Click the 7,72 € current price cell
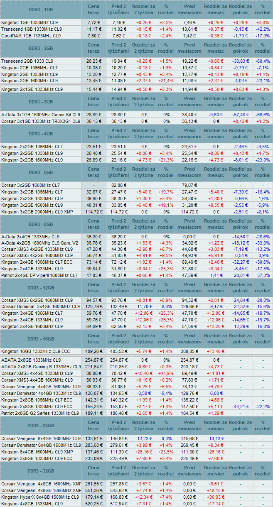The width and height of the screenshot is (273, 507). point(93,22)
